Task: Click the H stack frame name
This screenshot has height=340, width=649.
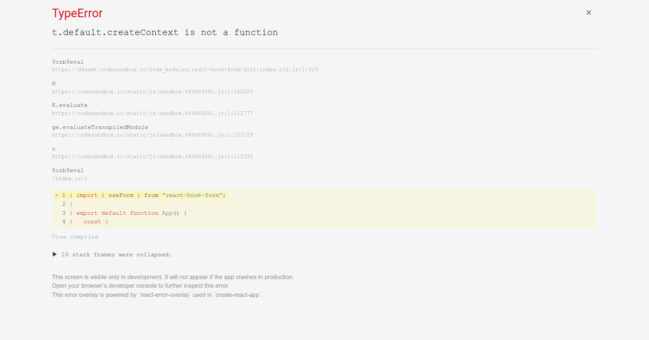Action: pos(54,84)
